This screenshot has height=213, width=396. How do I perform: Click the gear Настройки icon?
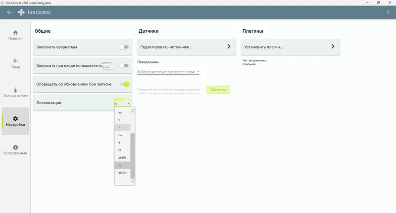pos(15,118)
